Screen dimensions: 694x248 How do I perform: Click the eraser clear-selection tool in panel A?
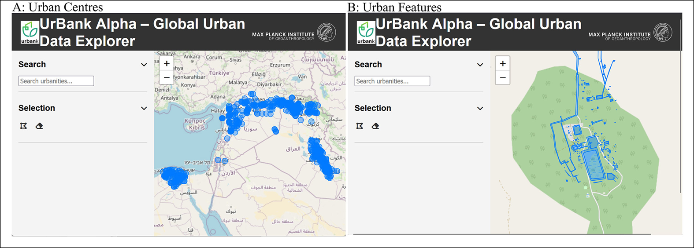coord(39,126)
